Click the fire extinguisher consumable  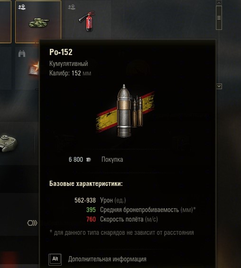point(87,21)
